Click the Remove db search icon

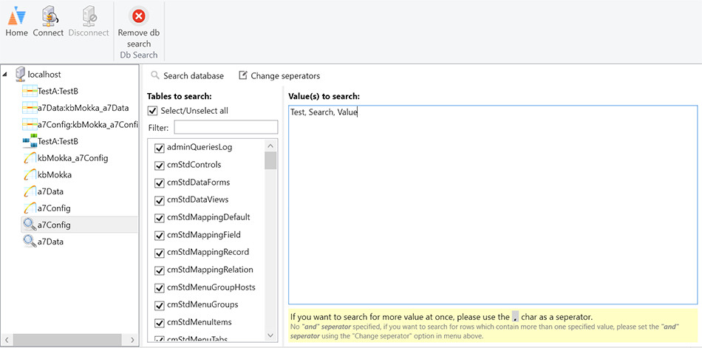coord(139,16)
